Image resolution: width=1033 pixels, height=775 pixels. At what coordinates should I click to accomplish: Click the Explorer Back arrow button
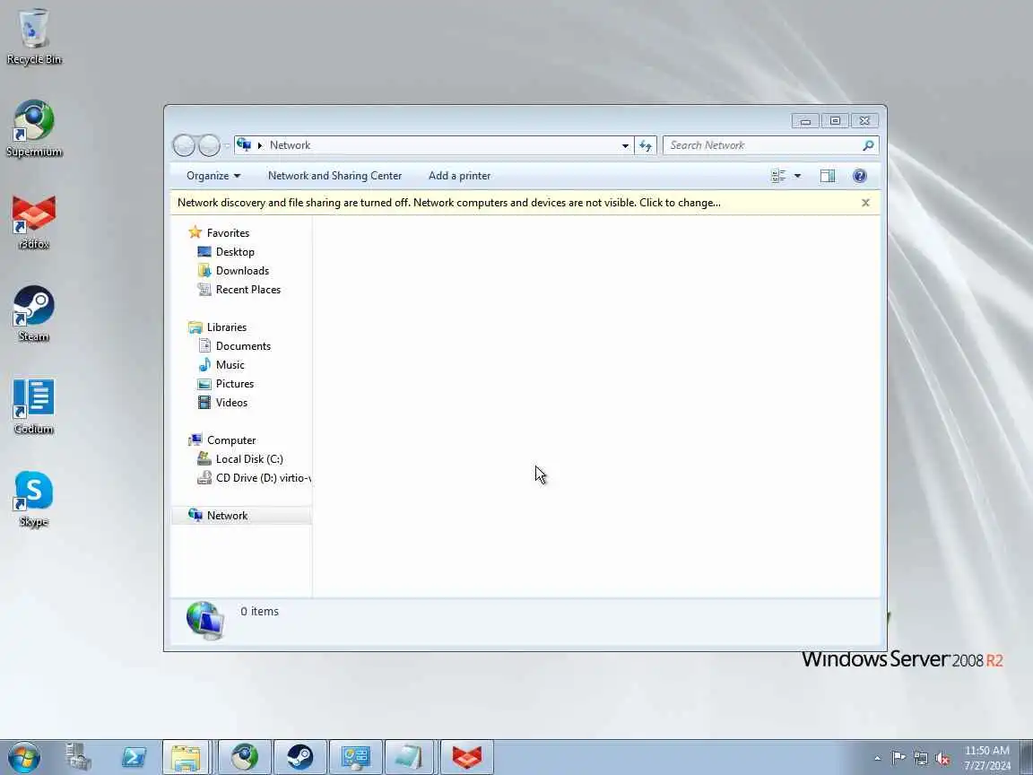pyautogui.click(x=184, y=145)
